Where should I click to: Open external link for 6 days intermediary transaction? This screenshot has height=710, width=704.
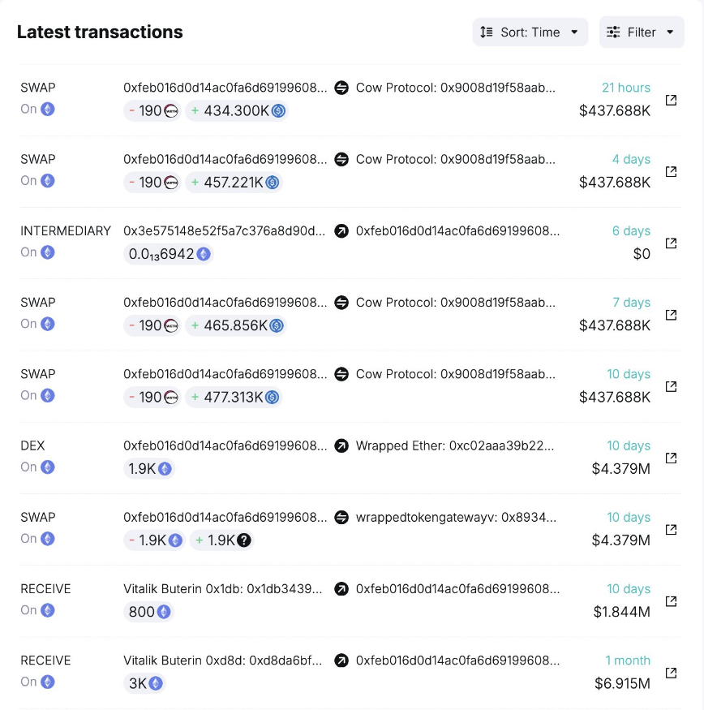[x=671, y=243]
